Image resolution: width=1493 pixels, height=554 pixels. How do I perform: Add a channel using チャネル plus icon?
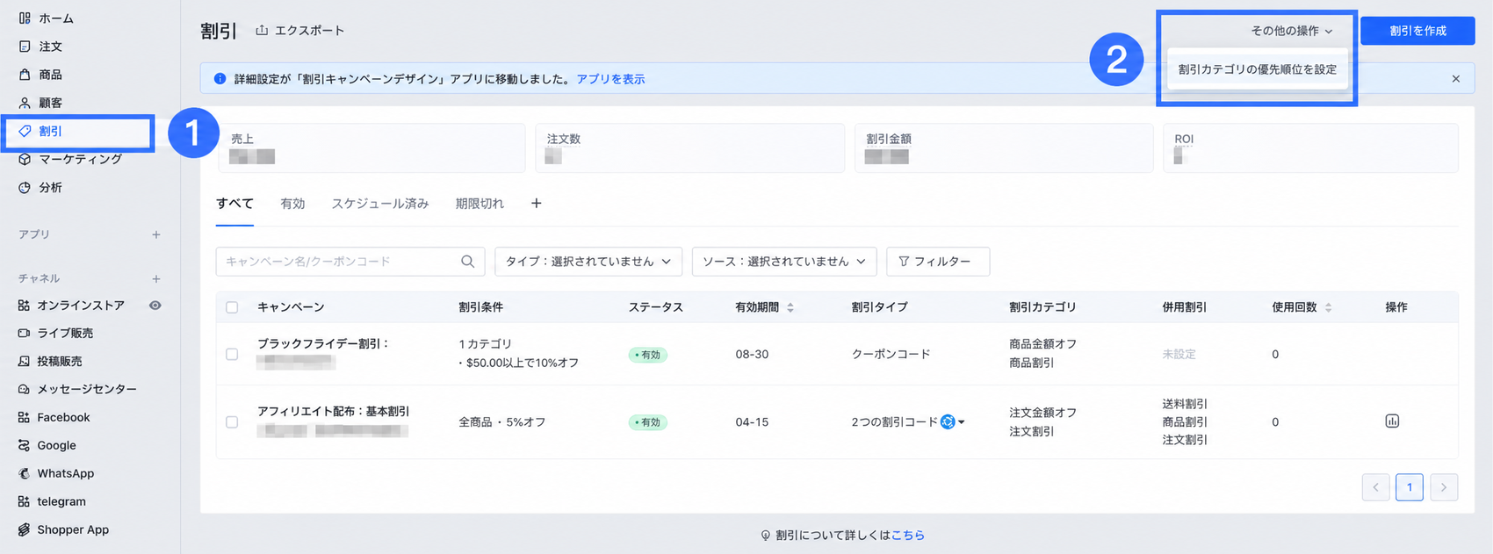[x=156, y=278]
